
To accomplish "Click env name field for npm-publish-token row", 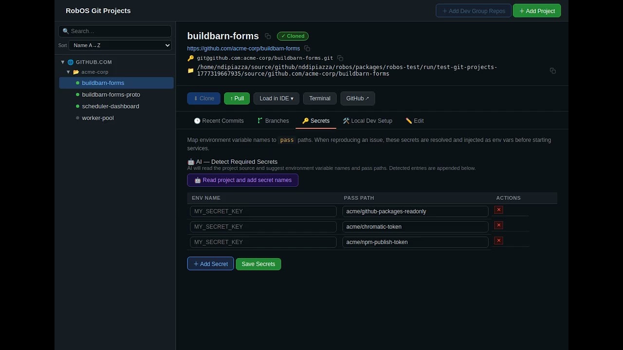I will tap(263, 242).
